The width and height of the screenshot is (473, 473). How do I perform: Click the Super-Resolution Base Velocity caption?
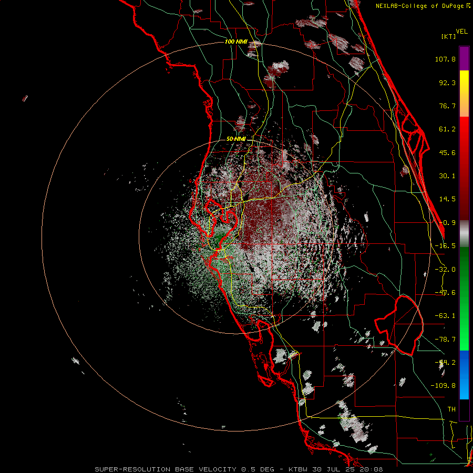pyautogui.click(x=239, y=469)
